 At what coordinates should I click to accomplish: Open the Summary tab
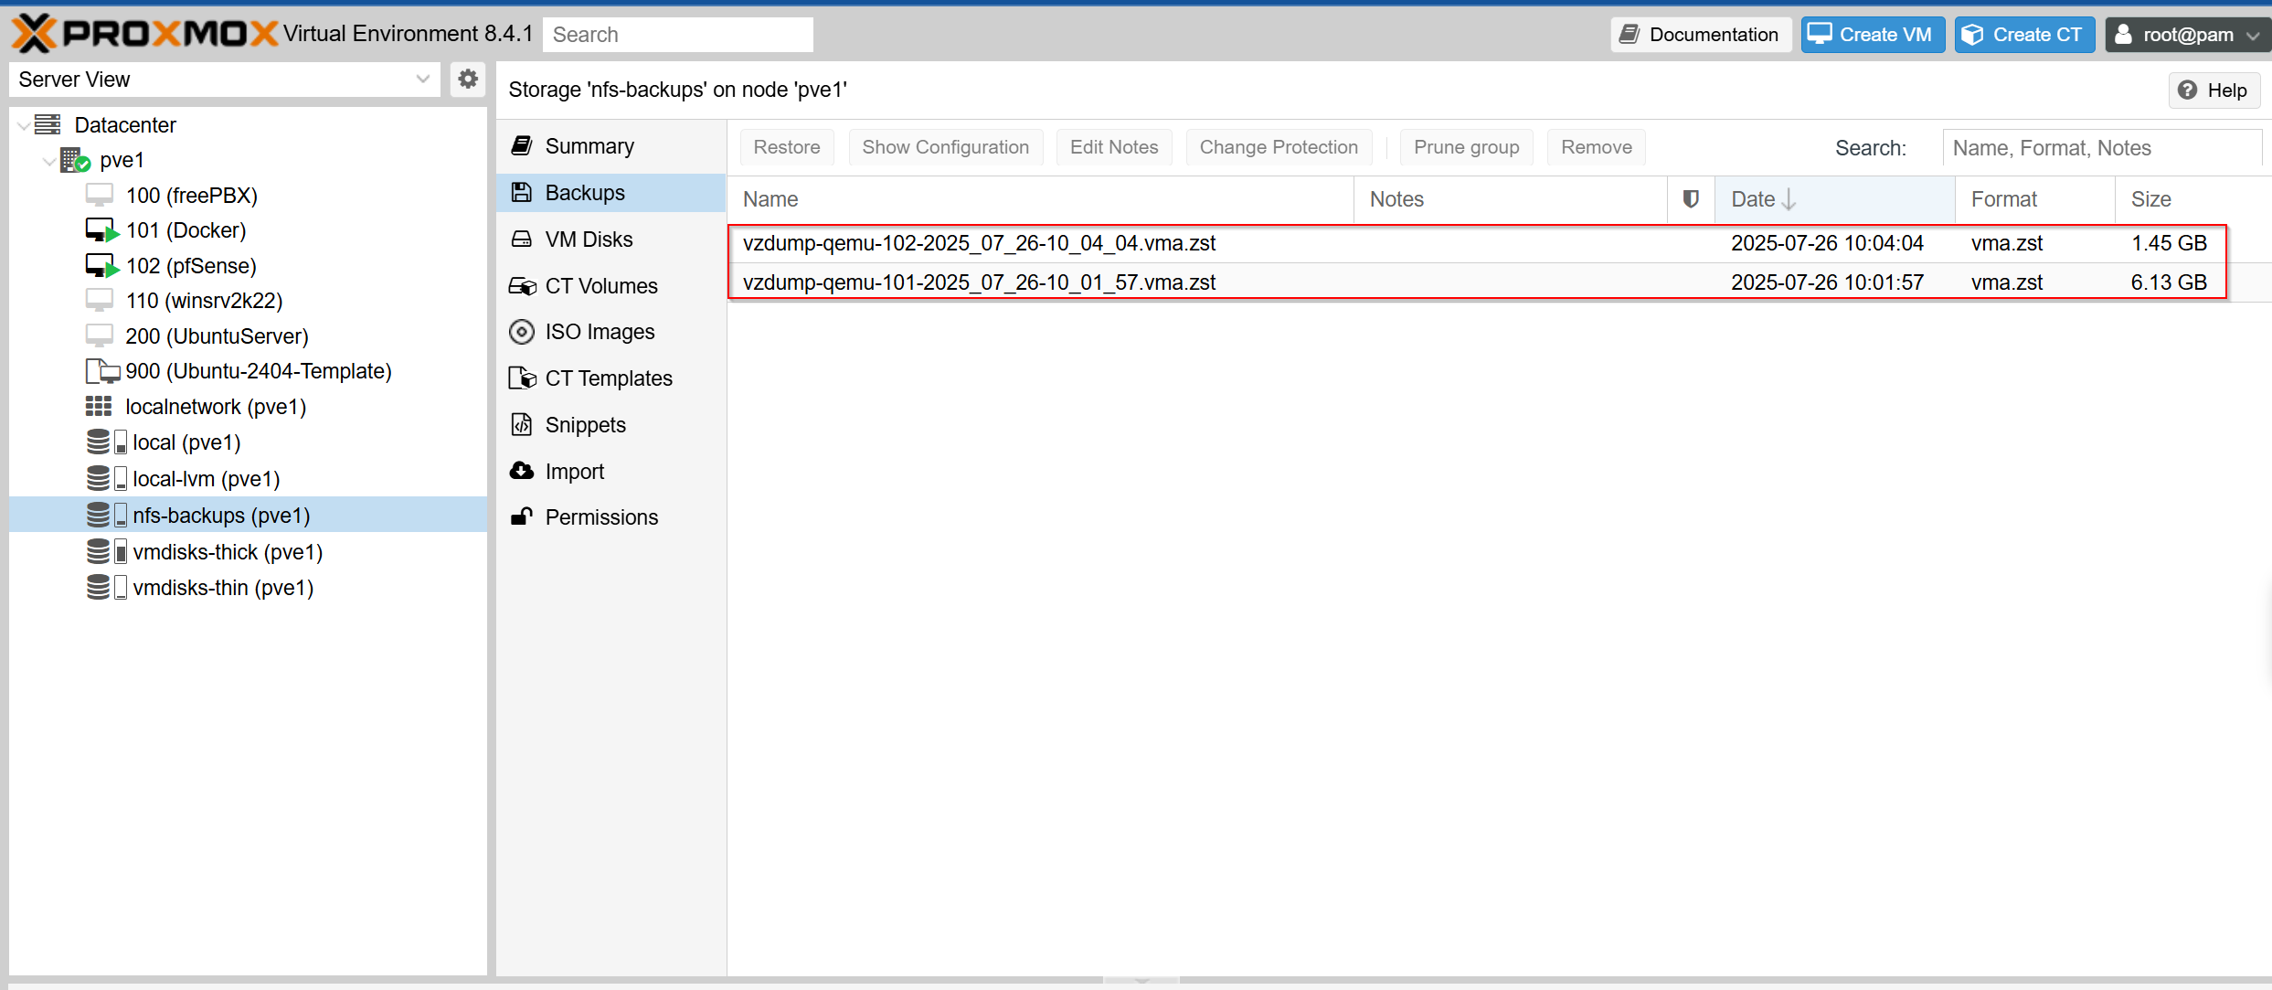(x=610, y=146)
